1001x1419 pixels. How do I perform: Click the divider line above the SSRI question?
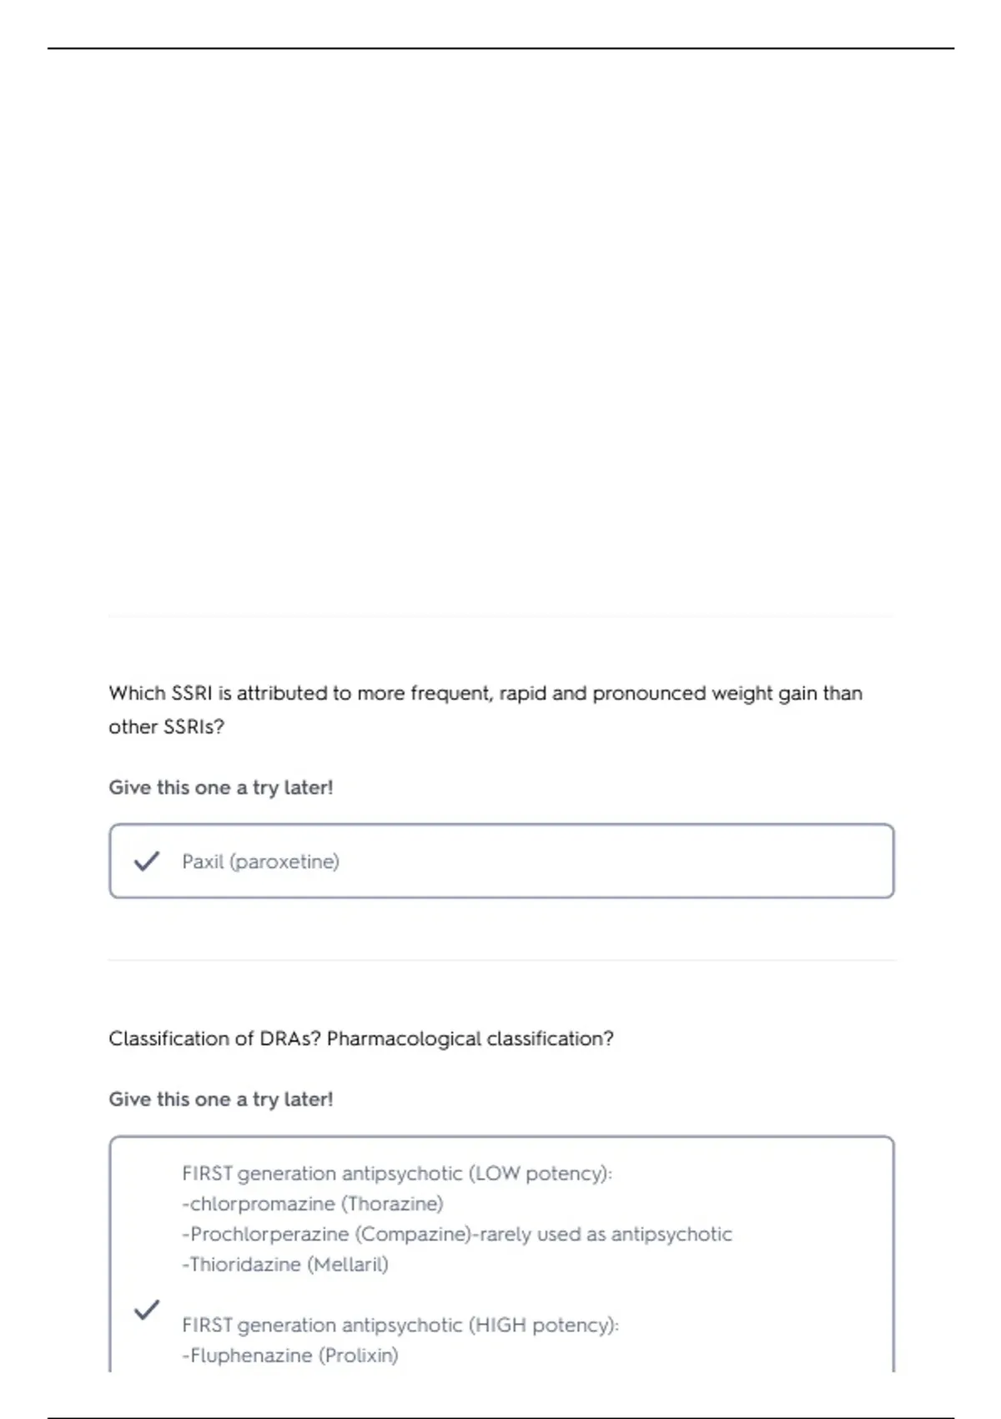coord(501,617)
